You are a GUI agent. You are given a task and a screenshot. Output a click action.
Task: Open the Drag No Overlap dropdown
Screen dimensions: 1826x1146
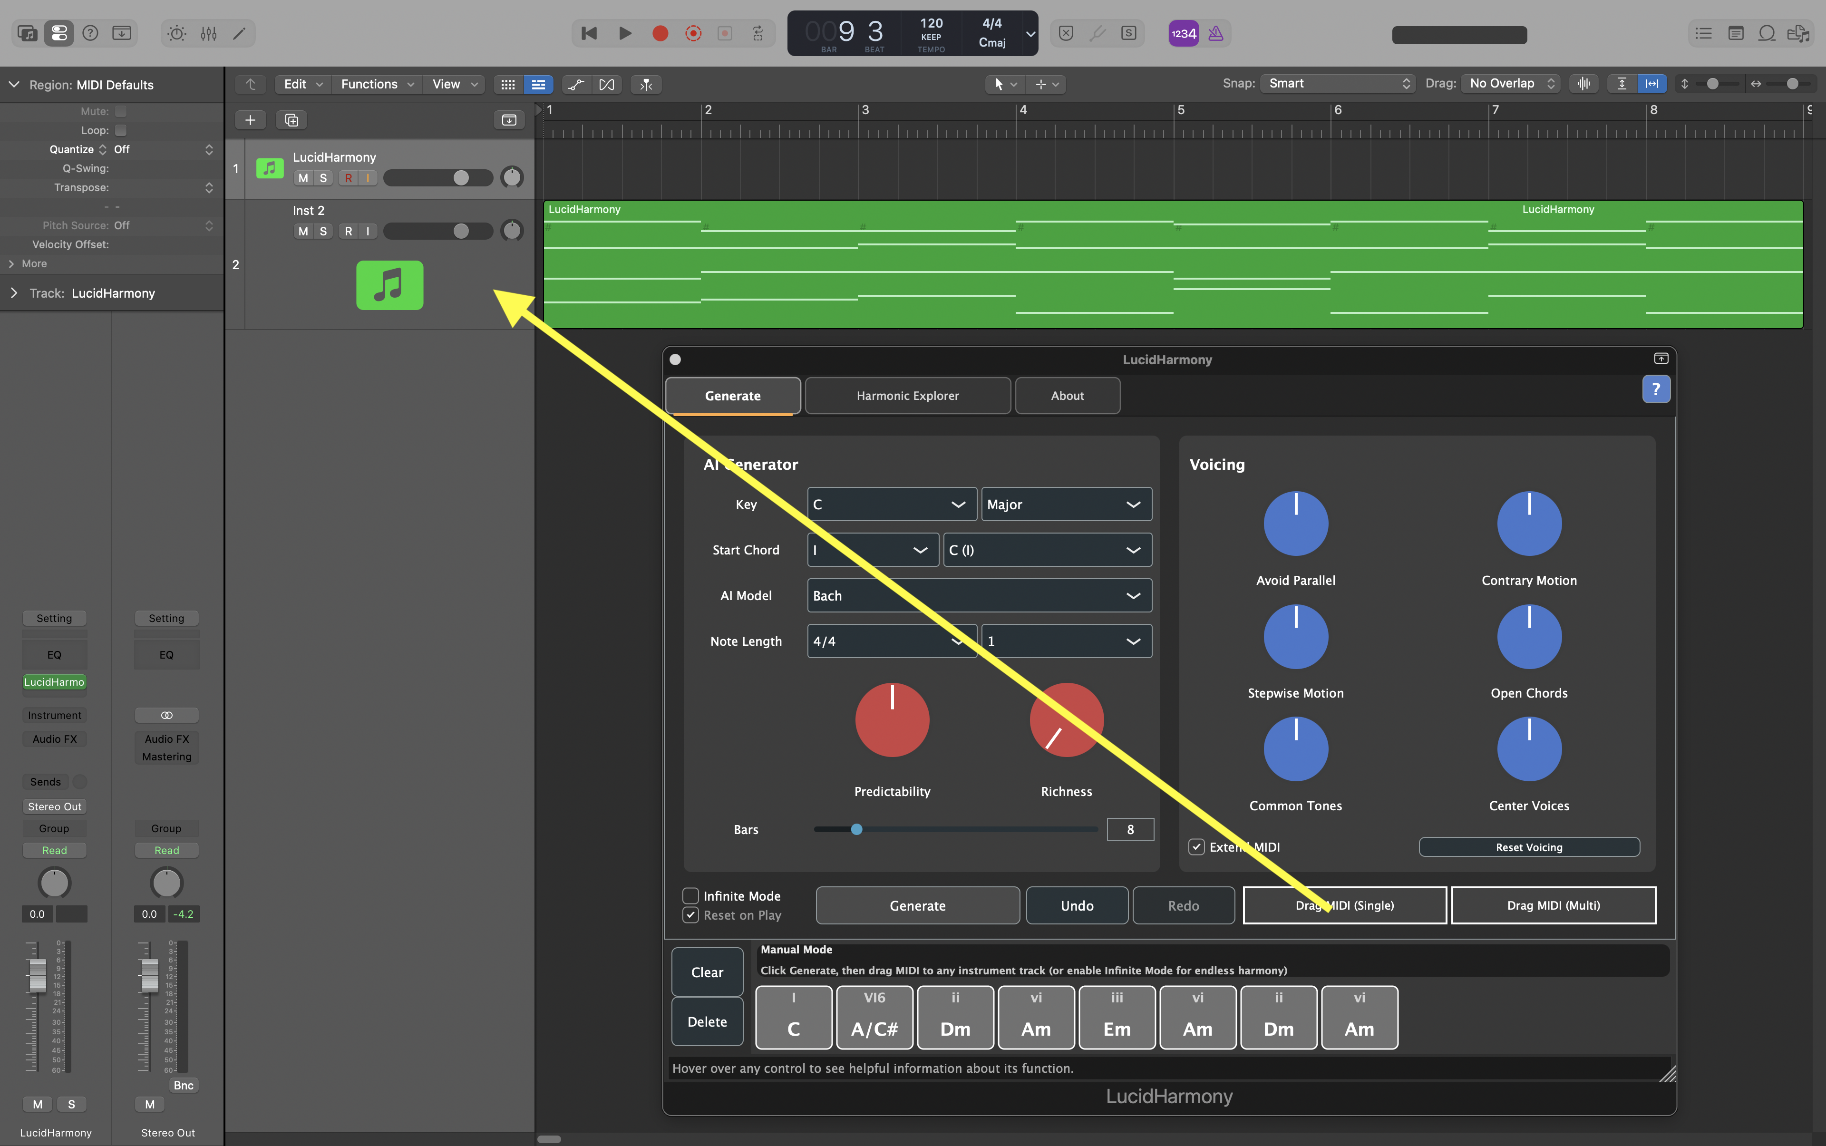point(1511,83)
